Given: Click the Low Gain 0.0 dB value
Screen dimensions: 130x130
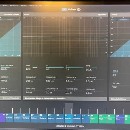Looking at the screenshot, I should (x=29, y=92).
